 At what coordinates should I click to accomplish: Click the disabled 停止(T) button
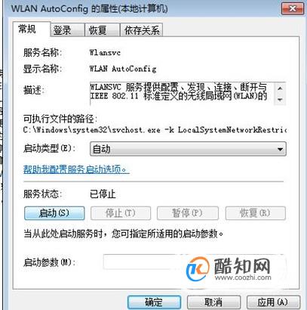click(121, 213)
